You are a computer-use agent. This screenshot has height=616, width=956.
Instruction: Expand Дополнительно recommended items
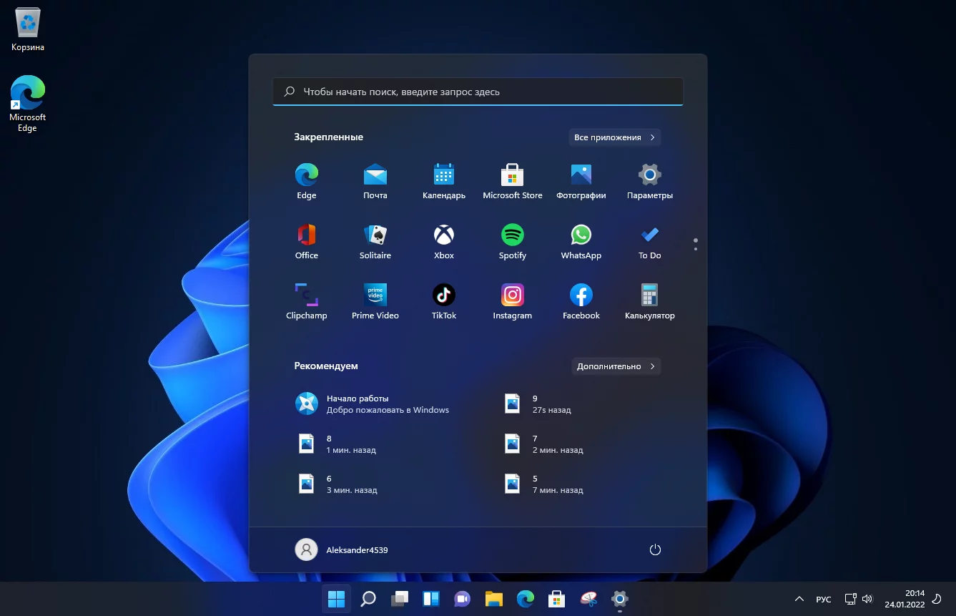[615, 366]
